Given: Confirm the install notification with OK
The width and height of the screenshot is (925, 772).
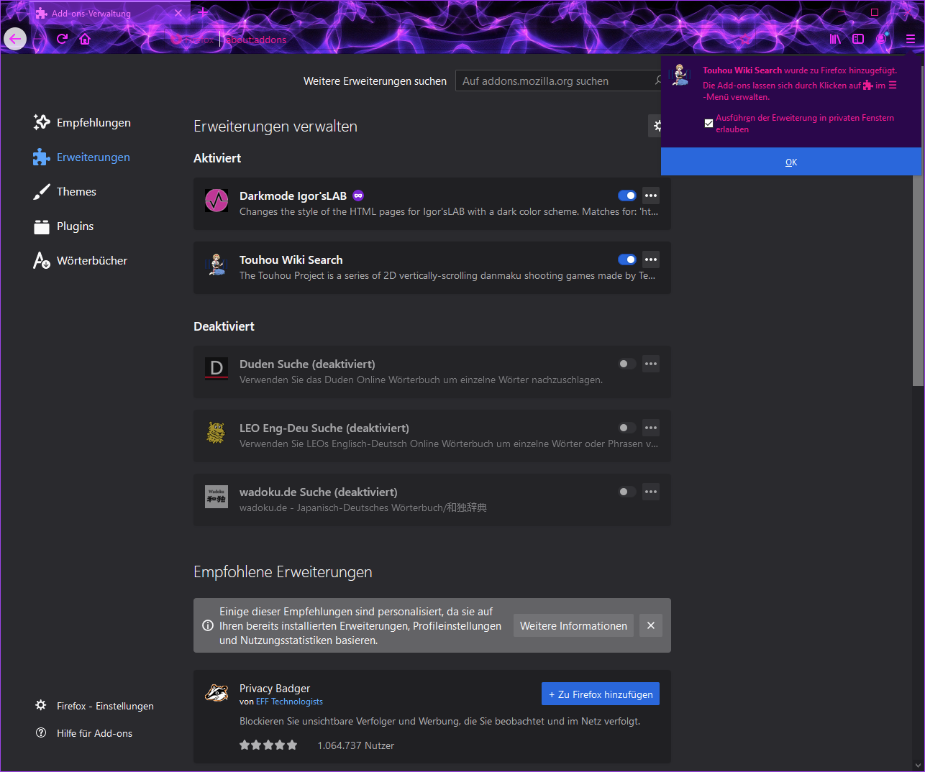Looking at the screenshot, I should coord(791,162).
